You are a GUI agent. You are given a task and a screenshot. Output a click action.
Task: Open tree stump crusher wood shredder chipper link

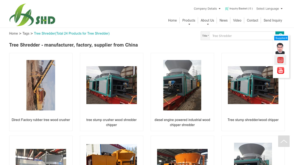tap(111, 122)
